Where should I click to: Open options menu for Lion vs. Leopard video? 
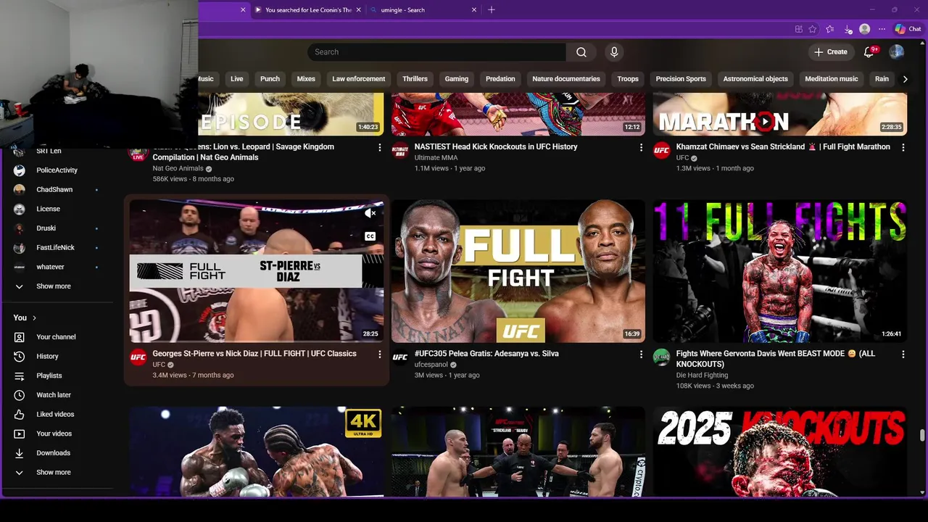tap(379, 147)
